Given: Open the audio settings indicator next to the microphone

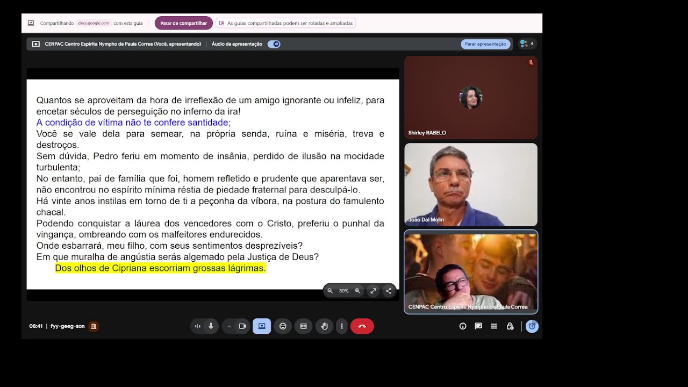Looking at the screenshot, I should [198, 326].
